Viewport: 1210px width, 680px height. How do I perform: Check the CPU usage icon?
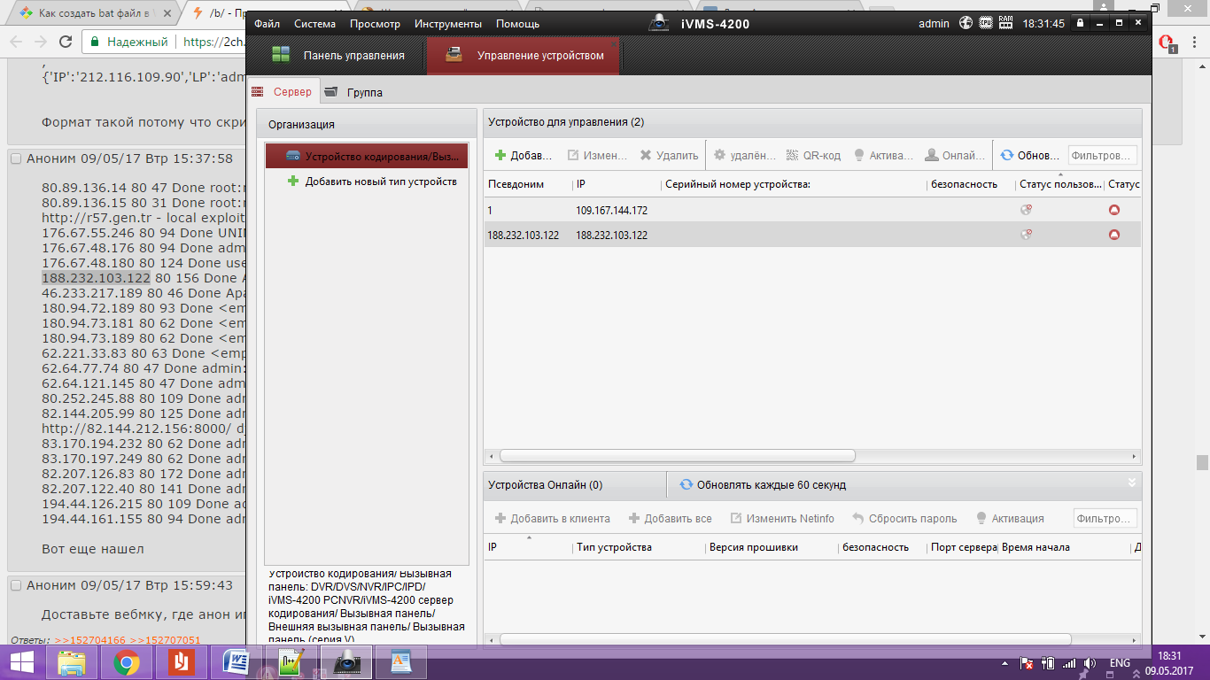(986, 23)
